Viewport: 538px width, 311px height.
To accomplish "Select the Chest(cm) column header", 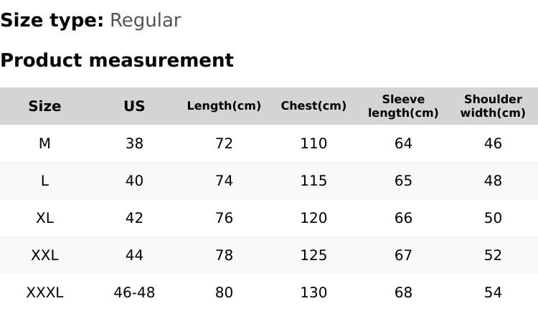I will [x=313, y=106].
